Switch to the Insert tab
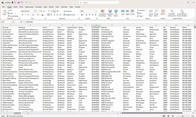Viewport: 196px width, 117px height. point(15,7)
